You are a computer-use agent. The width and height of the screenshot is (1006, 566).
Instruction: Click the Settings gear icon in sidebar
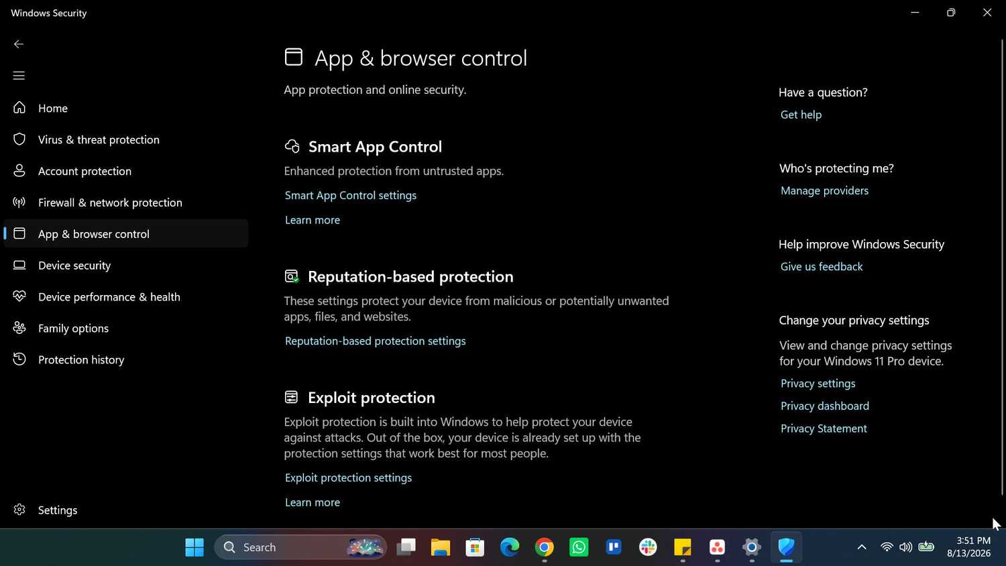click(19, 510)
